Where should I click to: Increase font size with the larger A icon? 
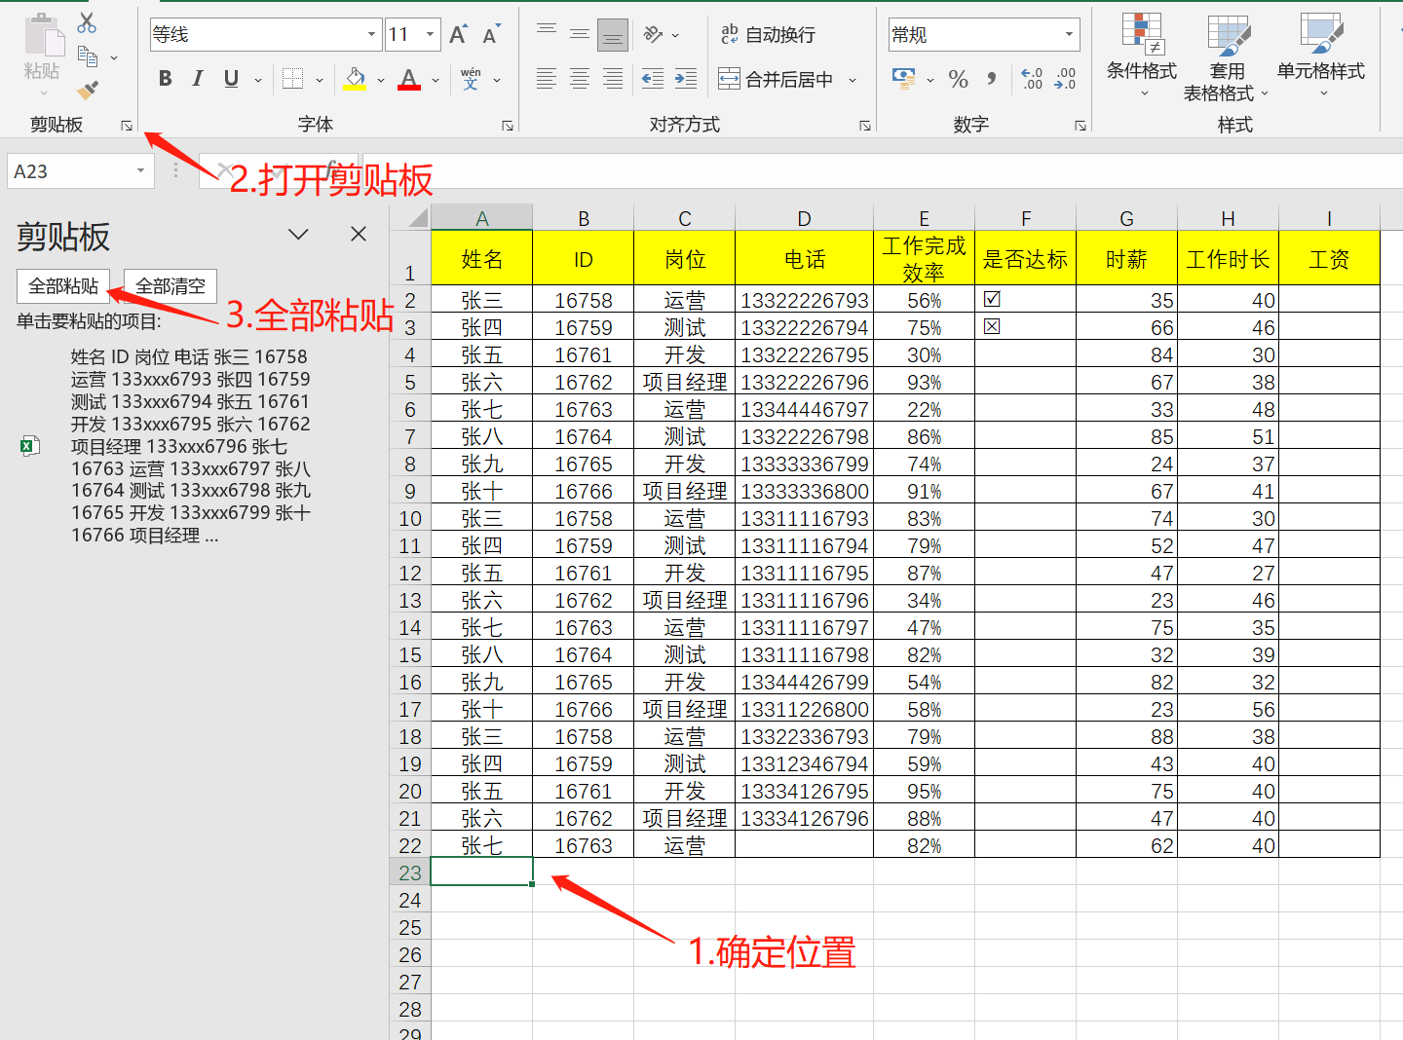pyautogui.click(x=458, y=35)
